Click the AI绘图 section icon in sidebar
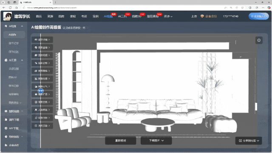The width and height of the screenshot is (272, 153). 6,26
